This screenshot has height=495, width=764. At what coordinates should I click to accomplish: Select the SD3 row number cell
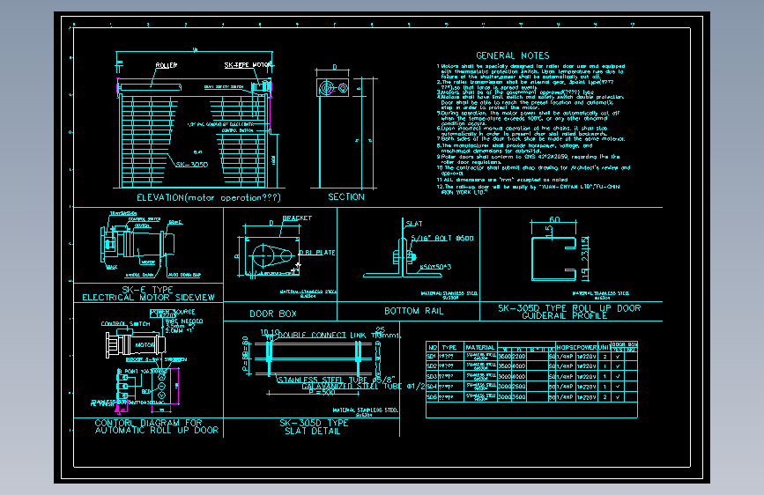432,376
